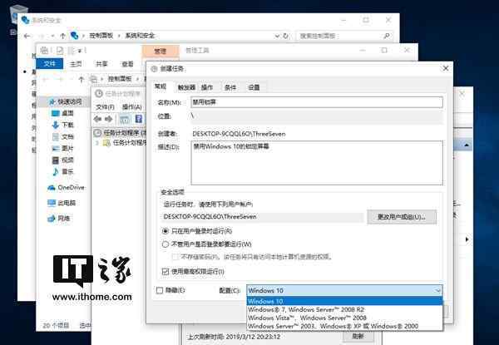This screenshot has height=345, width=499.
Task: Open the 管理 ribbon tab
Action: pos(160,51)
